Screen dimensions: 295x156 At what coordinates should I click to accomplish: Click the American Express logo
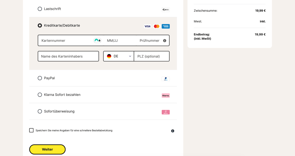[x=166, y=26]
